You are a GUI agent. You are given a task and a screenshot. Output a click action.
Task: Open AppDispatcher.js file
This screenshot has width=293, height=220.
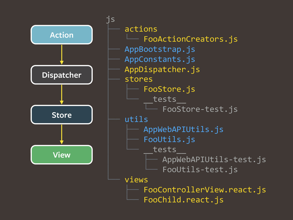(x=162, y=69)
